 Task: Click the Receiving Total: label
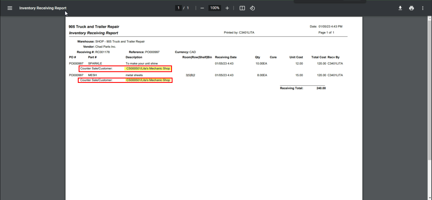click(292, 88)
